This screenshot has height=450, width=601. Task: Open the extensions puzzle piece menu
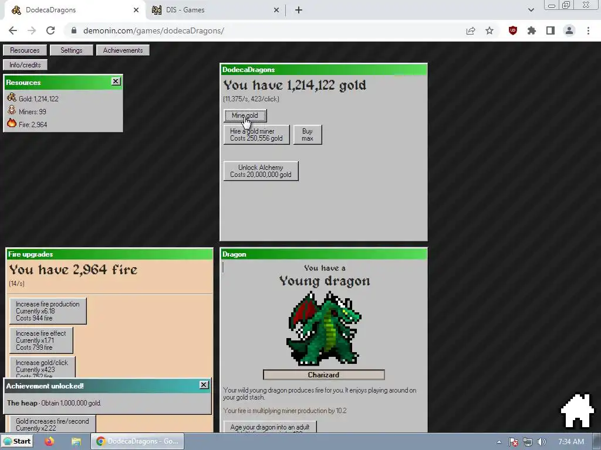point(532,30)
